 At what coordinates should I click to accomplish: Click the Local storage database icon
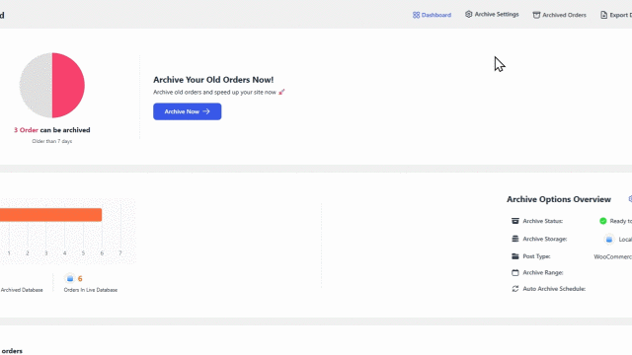point(609,240)
